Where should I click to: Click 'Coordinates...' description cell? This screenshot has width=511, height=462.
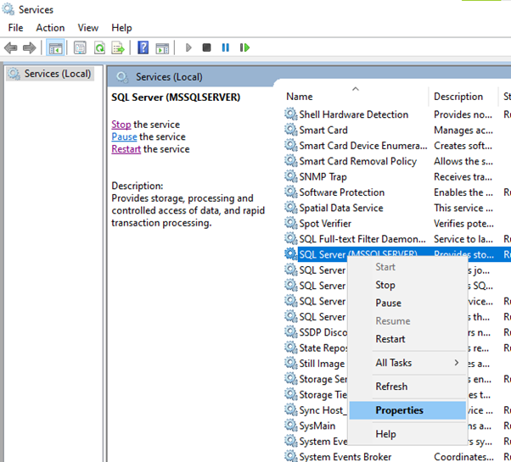click(x=463, y=456)
